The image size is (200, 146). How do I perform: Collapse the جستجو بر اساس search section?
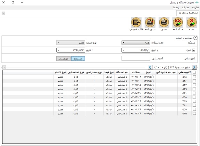[195, 38]
